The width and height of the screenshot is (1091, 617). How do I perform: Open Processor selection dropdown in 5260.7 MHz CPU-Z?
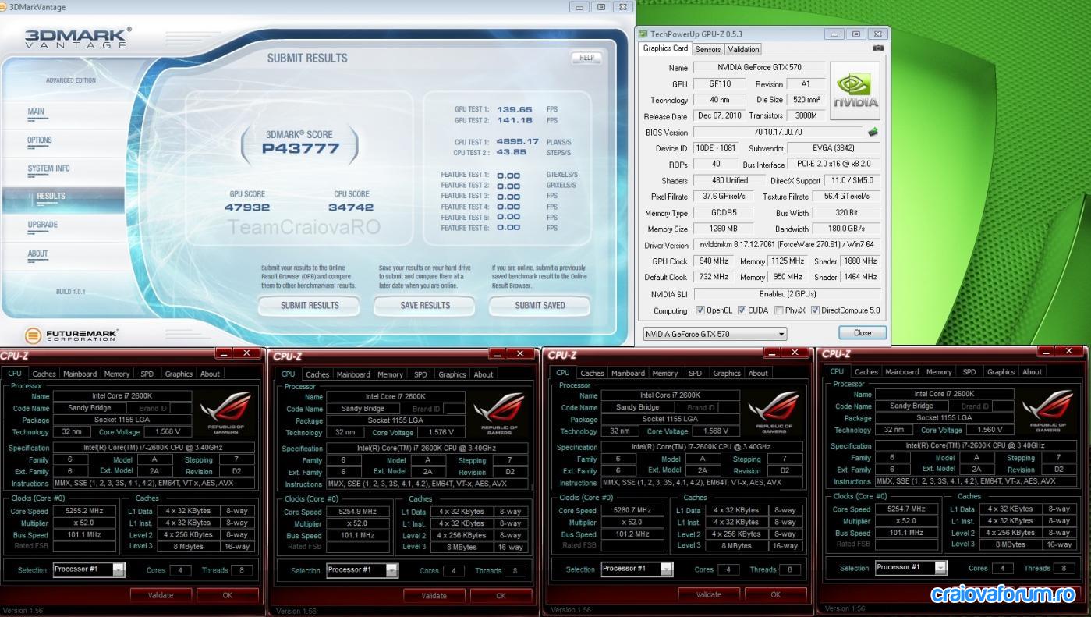(x=636, y=569)
